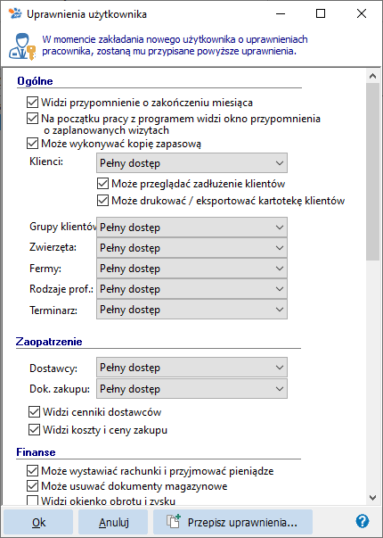Toggle Widzi cenniki dostawców checkbox
Image resolution: width=383 pixels, height=538 pixels.
pos(34,412)
